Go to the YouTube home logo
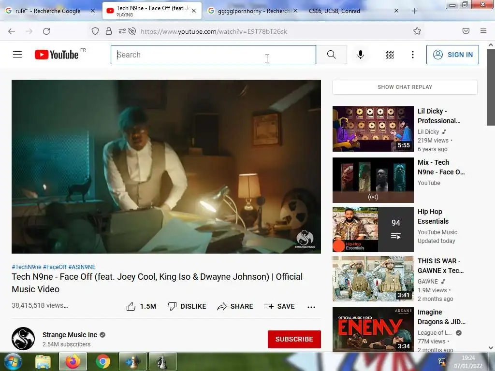495x371 pixels. (57, 55)
